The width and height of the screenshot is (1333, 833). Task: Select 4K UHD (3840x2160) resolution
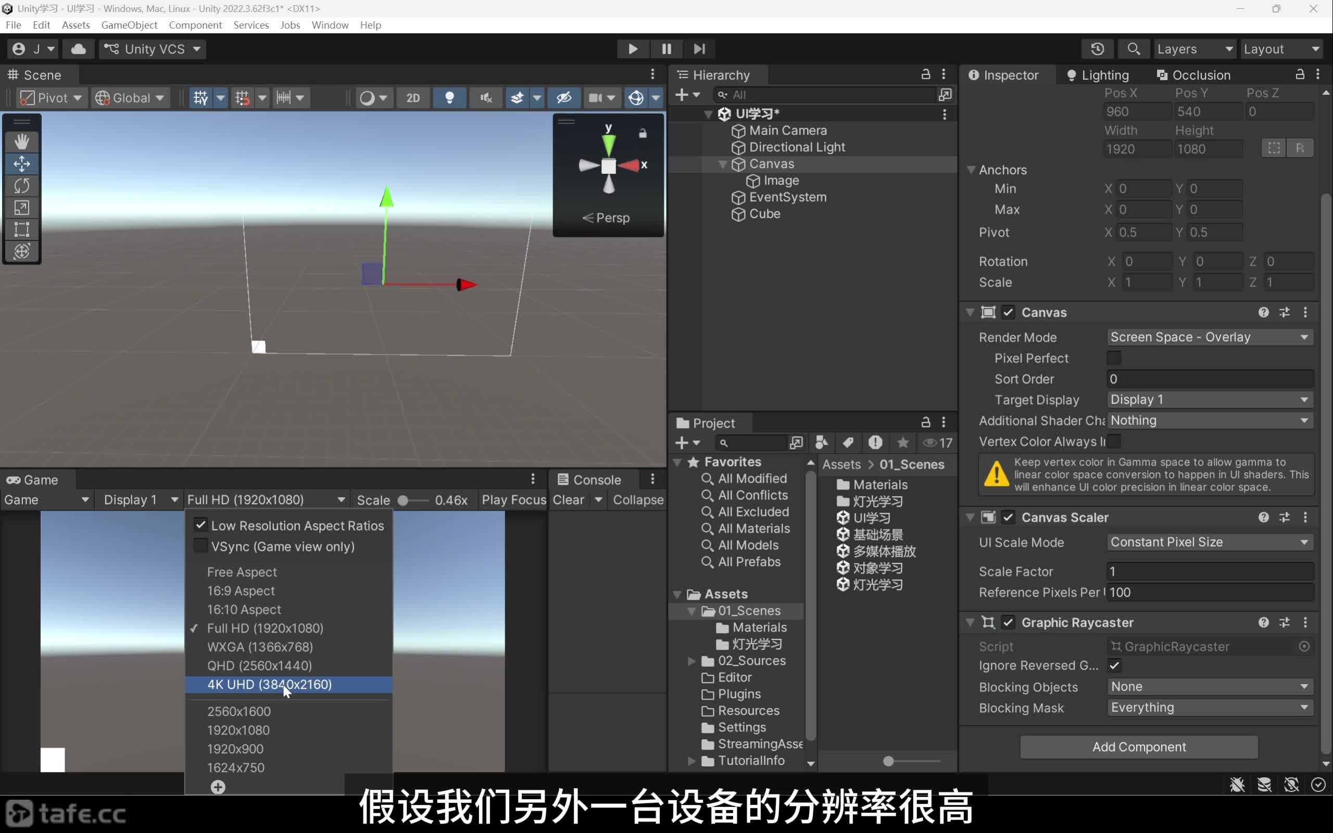tap(288, 684)
